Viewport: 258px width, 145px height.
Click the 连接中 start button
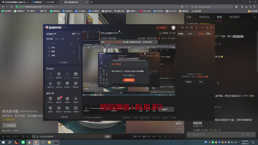point(166,109)
